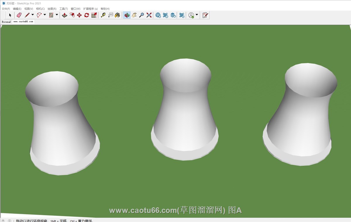Open the Paint Bucket tool
Image resolution: width=351 pixels, height=222 pixels.
click(117, 15)
